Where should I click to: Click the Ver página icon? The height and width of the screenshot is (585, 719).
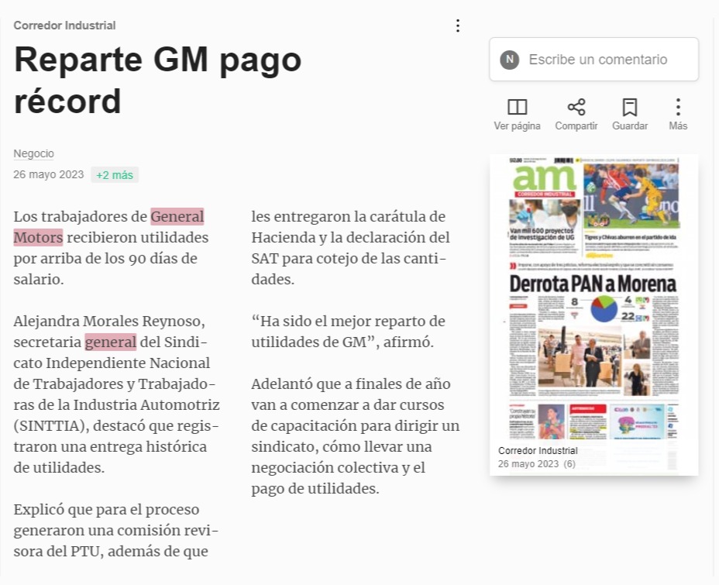coord(517,107)
